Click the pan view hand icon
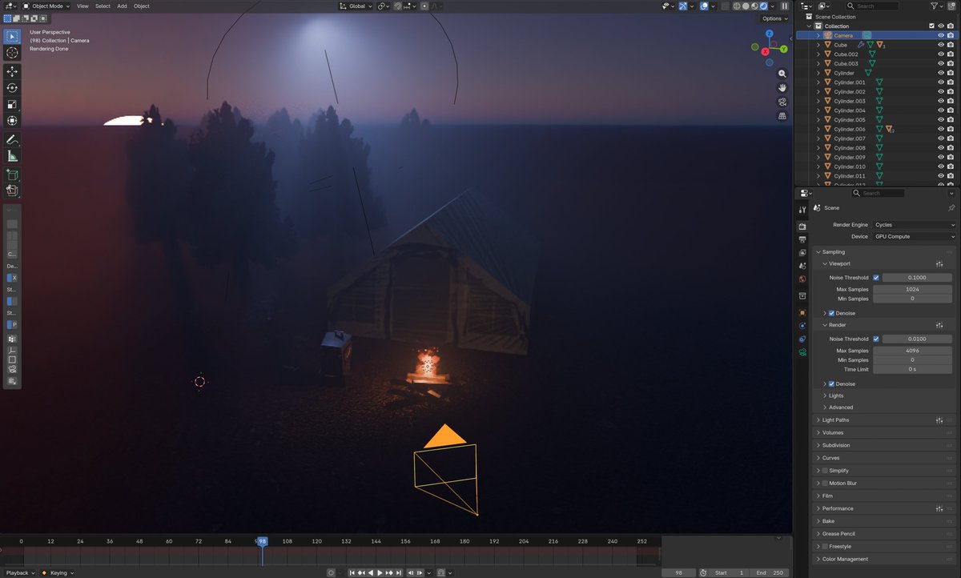 782,87
